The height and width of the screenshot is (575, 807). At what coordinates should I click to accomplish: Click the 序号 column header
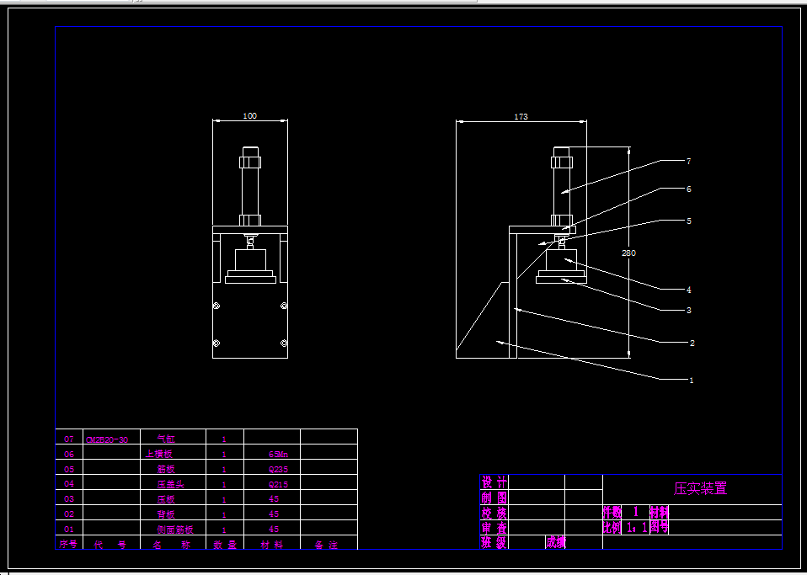68,544
